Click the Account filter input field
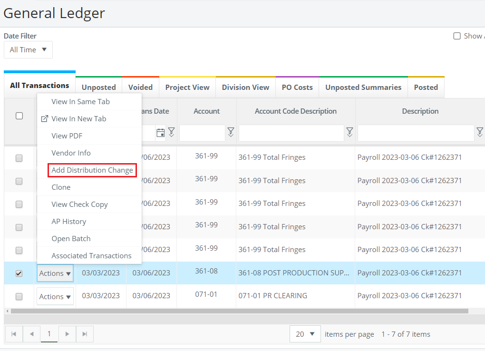485x351 pixels. point(202,133)
